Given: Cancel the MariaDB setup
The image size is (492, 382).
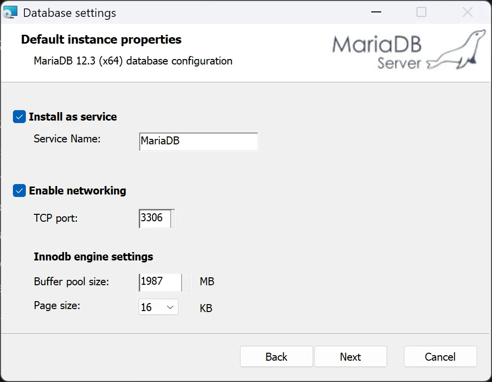Looking at the screenshot, I should [x=440, y=356].
